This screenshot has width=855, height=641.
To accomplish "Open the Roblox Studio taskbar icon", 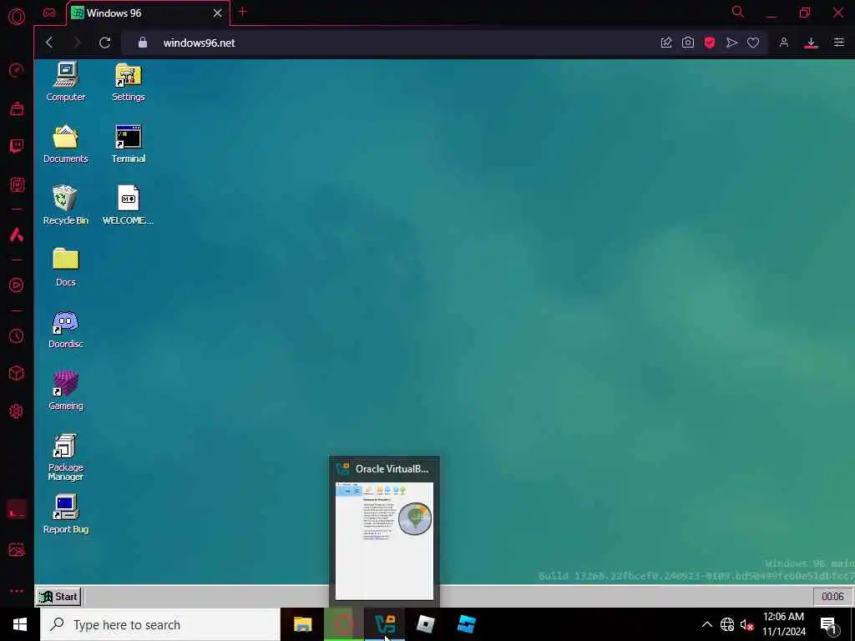I will (x=466, y=624).
